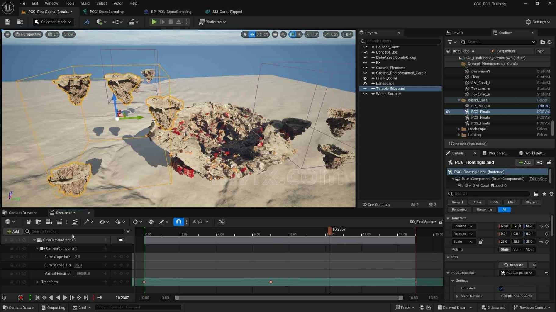Toggle Sequencer snapping magnet icon
This screenshot has height=312, width=556.
178,222
